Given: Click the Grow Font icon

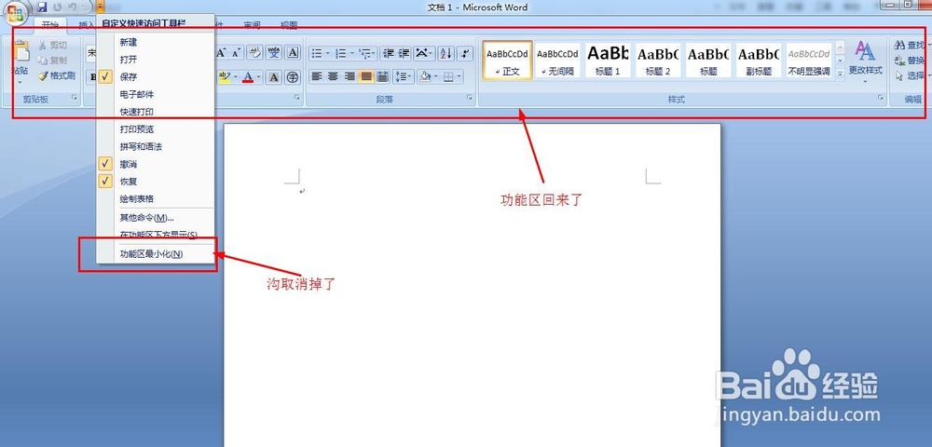Looking at the screenshot, I should tap(221, 53).
